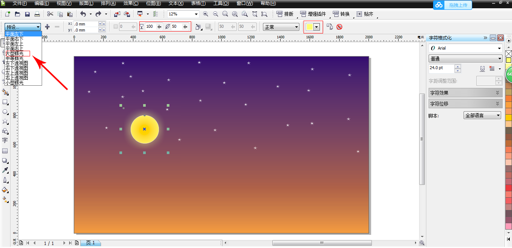Image resolution: width=512 pixels, height=248 pixels.
Task: Open the 预设 presets dropdown
Action: pos(23,27)
